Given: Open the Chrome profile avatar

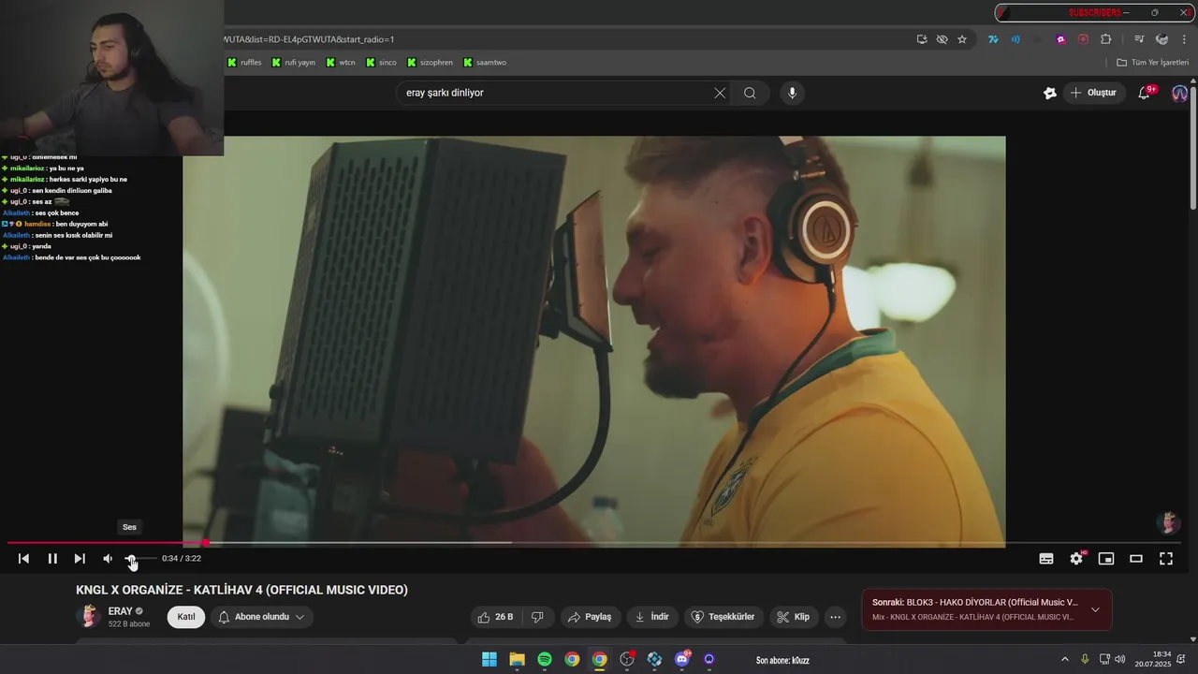Looking at the screenshot, I should [x=1161, y=39].
